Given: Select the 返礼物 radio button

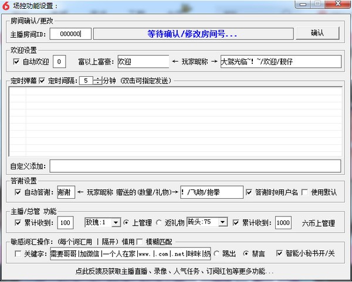Looking at the screenshot, I should (x=159, y=223).
